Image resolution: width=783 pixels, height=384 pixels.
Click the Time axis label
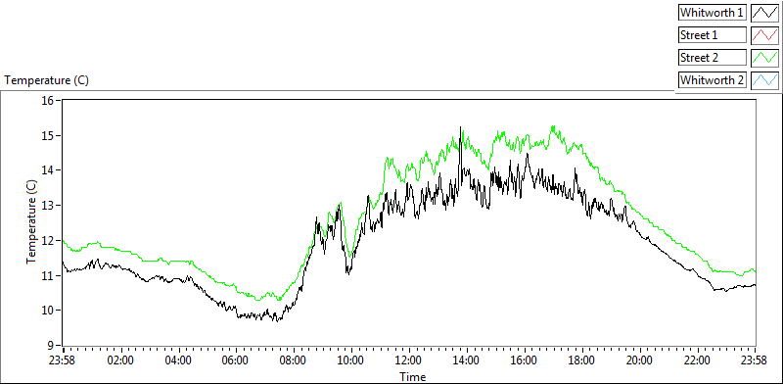click(412, 376)
